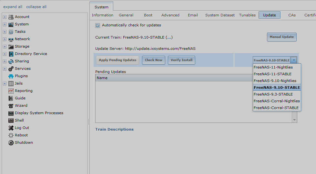Image resolution: width=316 pixels, height=174 pixels.
Task: Click the Services gears icon
Action: 11,69
